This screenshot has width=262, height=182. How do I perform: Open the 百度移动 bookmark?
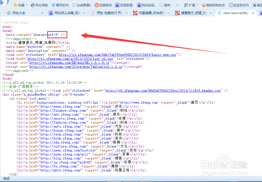(103, 5)
